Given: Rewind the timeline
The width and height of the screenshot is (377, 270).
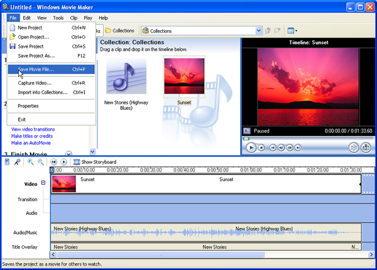Looking at the screenshot, I should [53, 162].
